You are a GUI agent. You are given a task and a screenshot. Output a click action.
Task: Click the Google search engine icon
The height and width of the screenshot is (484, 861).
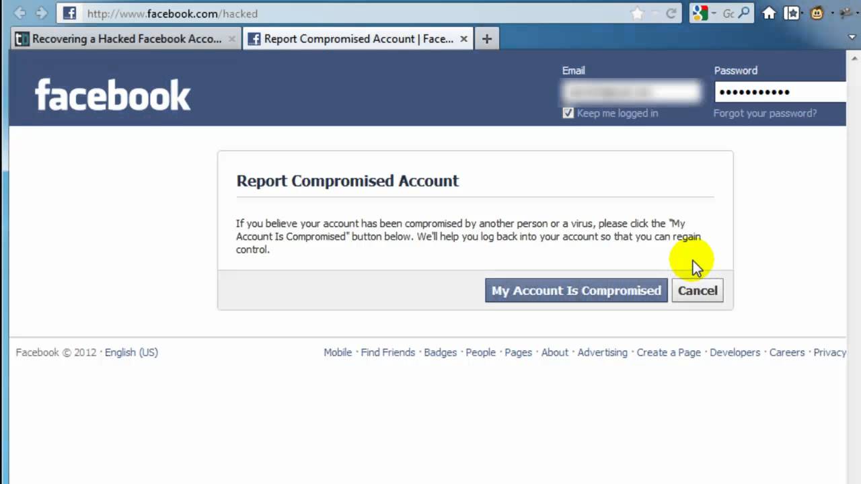coord(700,13)
